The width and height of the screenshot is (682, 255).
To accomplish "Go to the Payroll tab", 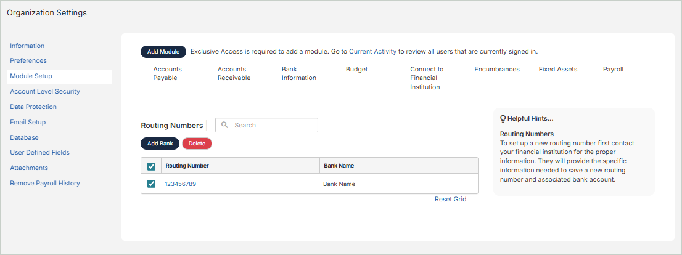I will pos(613,70).
